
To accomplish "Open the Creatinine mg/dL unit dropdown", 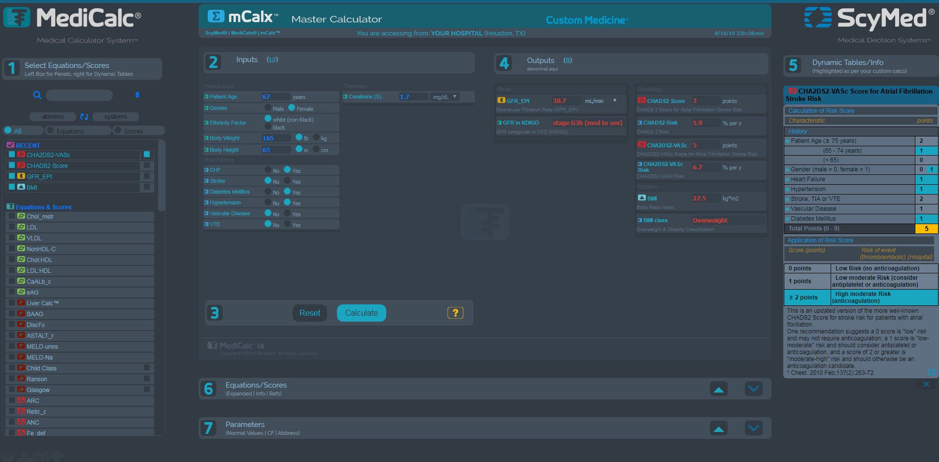I will pyautogui.click(x=445, y=97).
